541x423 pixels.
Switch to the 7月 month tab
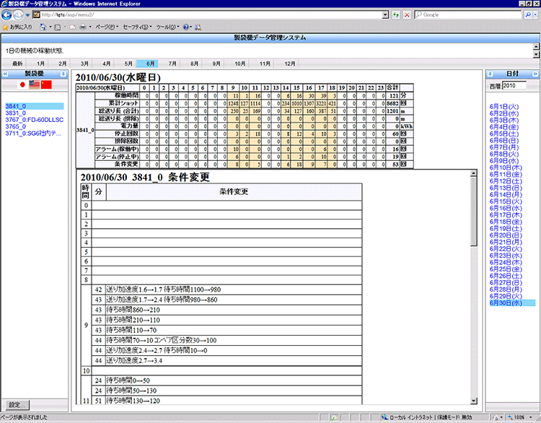172,64
